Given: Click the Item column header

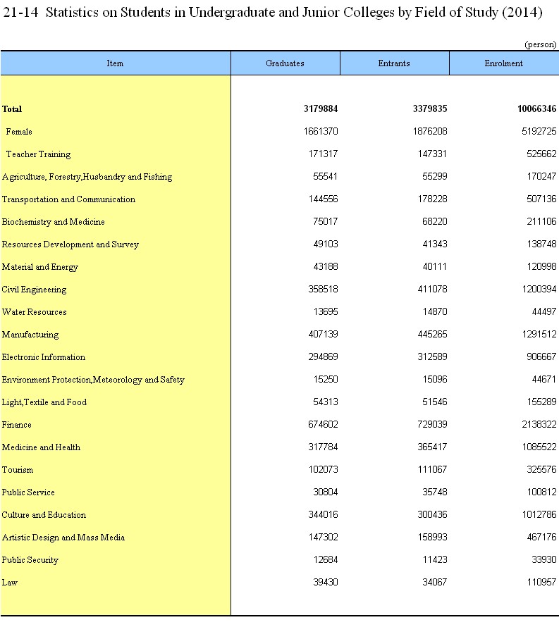Looking at the screenshot, I should click(x=115, y=63).
